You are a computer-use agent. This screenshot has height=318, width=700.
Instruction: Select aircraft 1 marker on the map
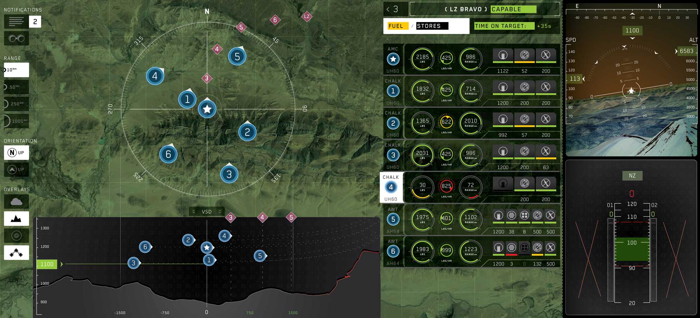[x=187, y=99]
